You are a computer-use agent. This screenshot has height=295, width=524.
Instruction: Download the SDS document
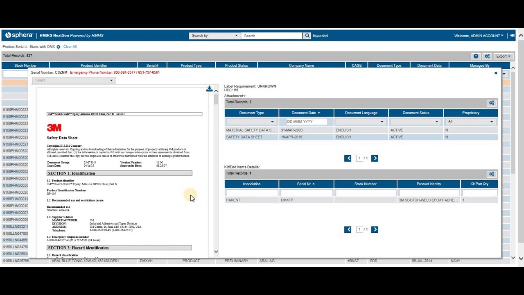(209, 89)
